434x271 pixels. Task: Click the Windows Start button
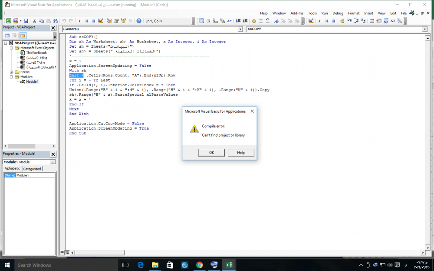point(7,265)
